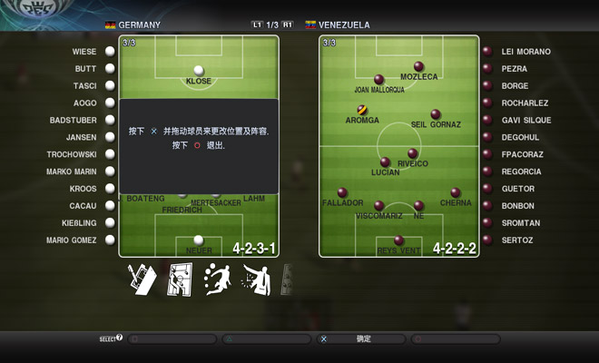Choose the set-piece taker icon with footballs
599x363 pixels.
pyautogui.click(x=218, y=280)
